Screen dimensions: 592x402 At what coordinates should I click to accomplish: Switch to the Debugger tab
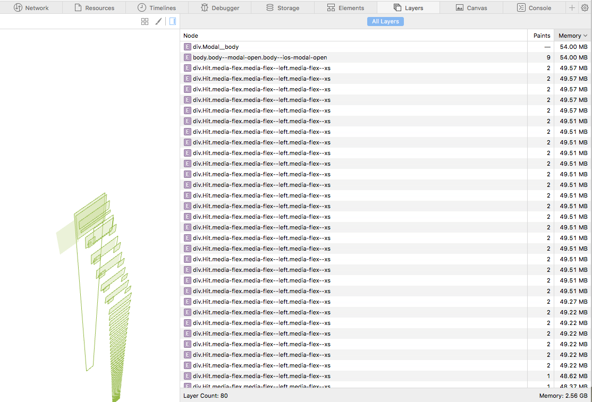click(x=219, y=7)
